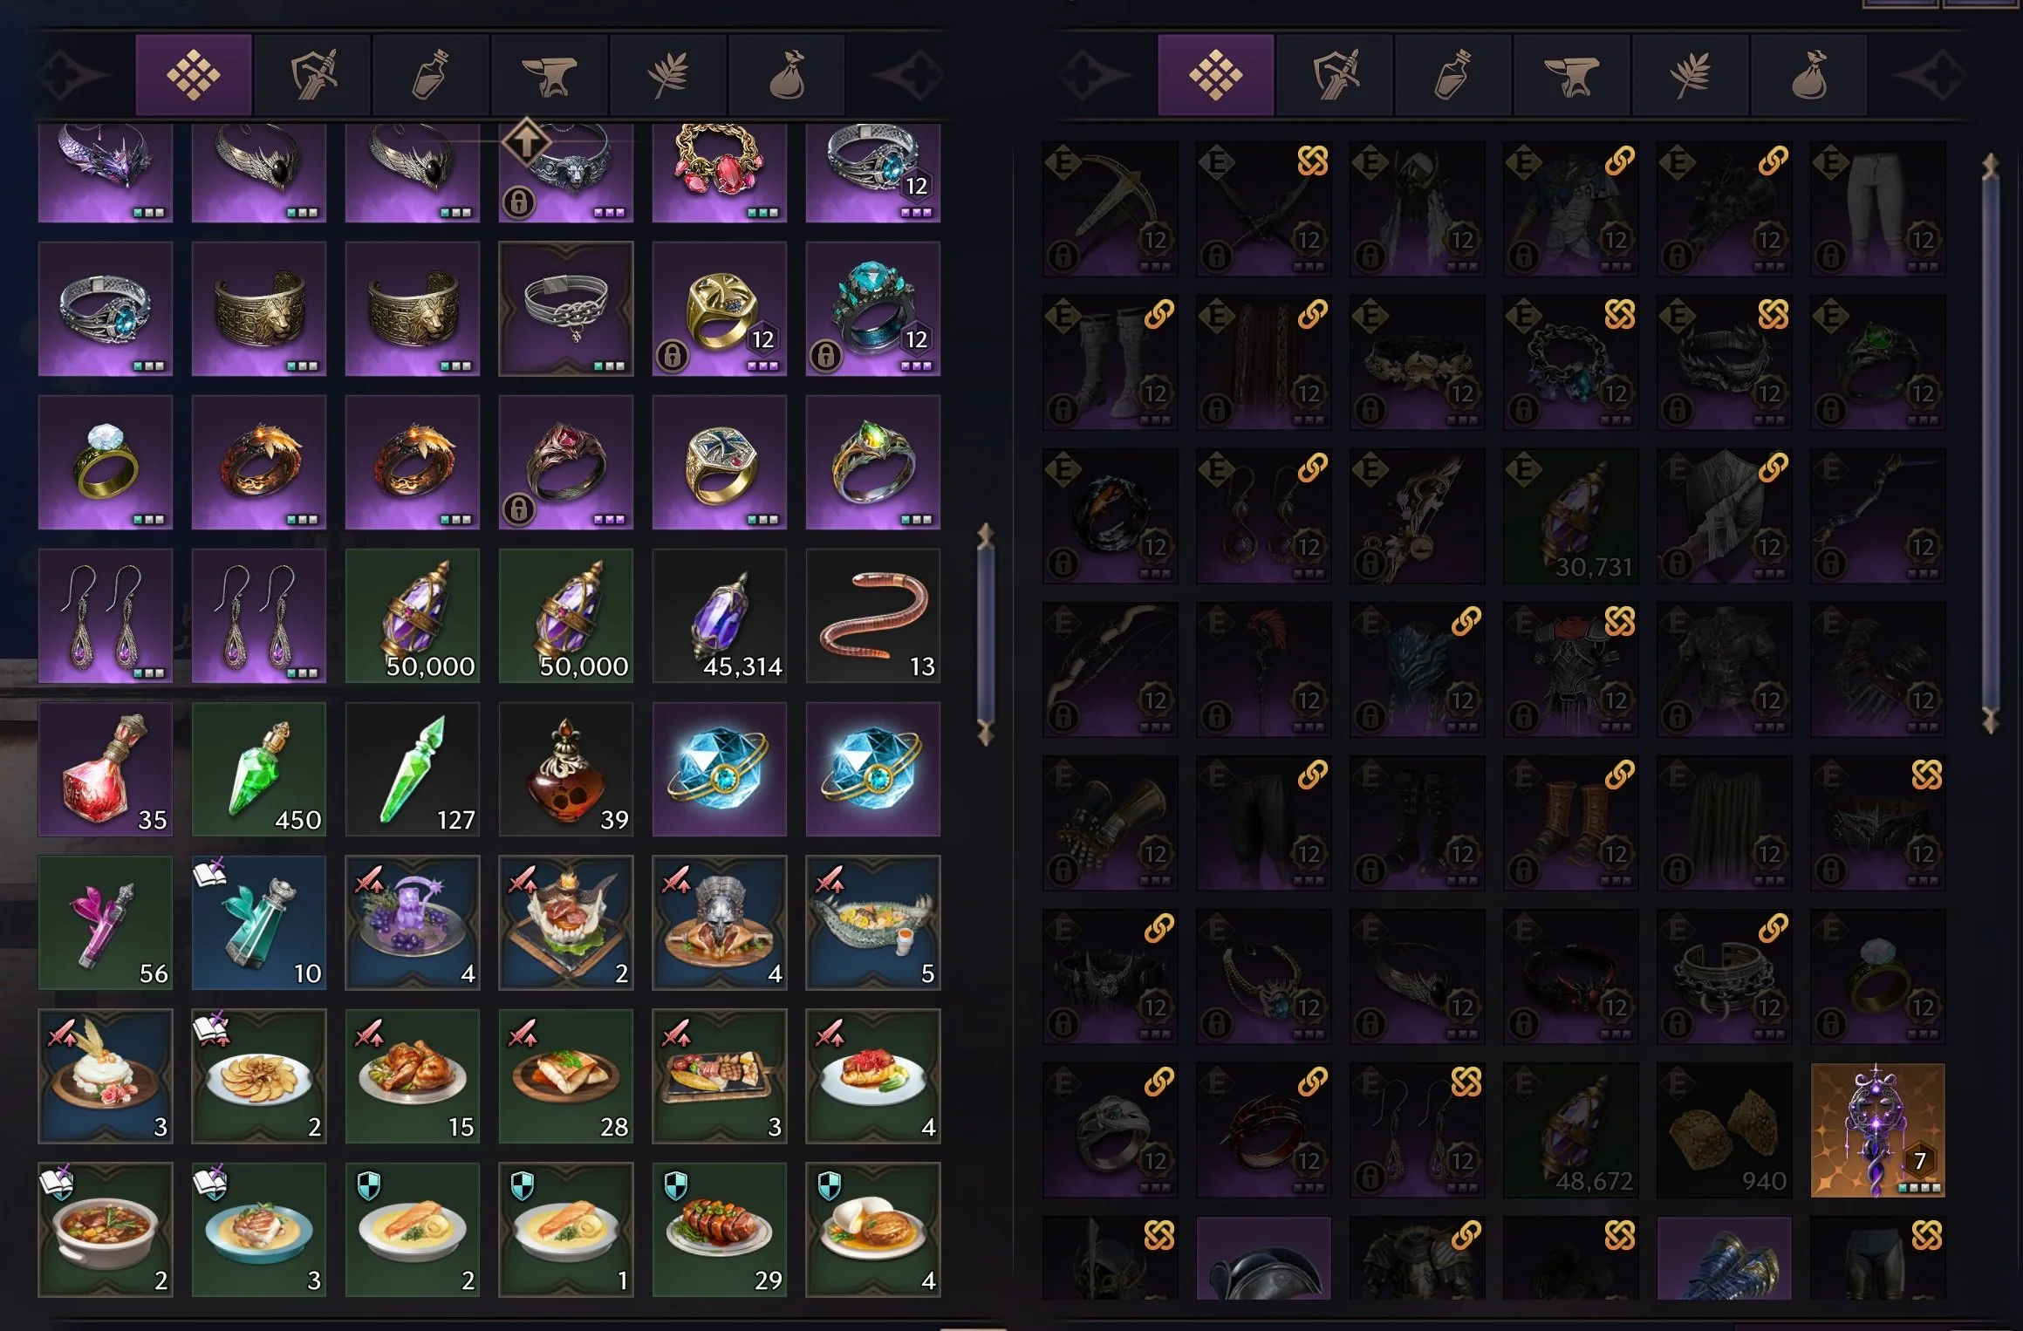2023x1331 pixels.
Task: Click right panel scrollbar up arrow
Action: click(x=1990, y=166)
